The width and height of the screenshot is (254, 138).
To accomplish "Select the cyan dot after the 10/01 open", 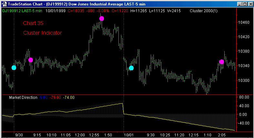I will pos(131,68).
